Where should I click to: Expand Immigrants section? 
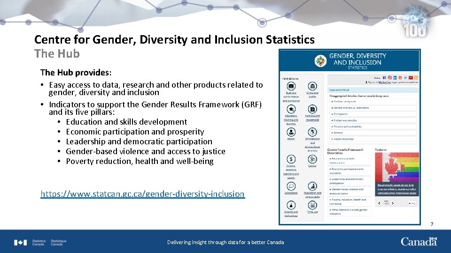(x=373, y=114)
